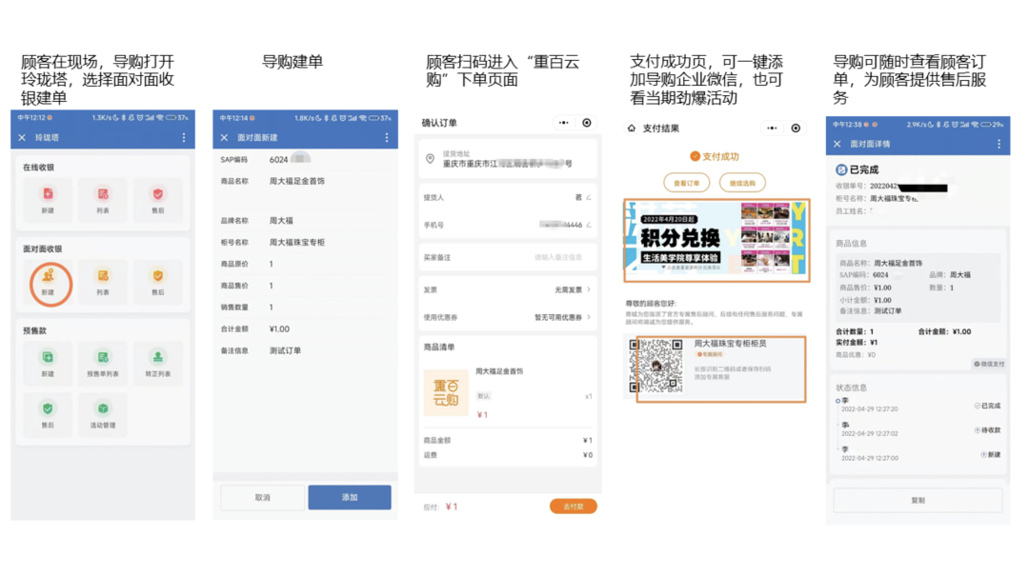
Task: Close the 面对面新建 screen with the X icon
Action: [x=225, y=138]
